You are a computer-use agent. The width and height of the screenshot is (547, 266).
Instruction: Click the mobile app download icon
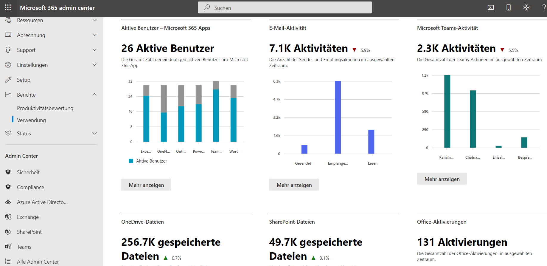pos(509,7)
